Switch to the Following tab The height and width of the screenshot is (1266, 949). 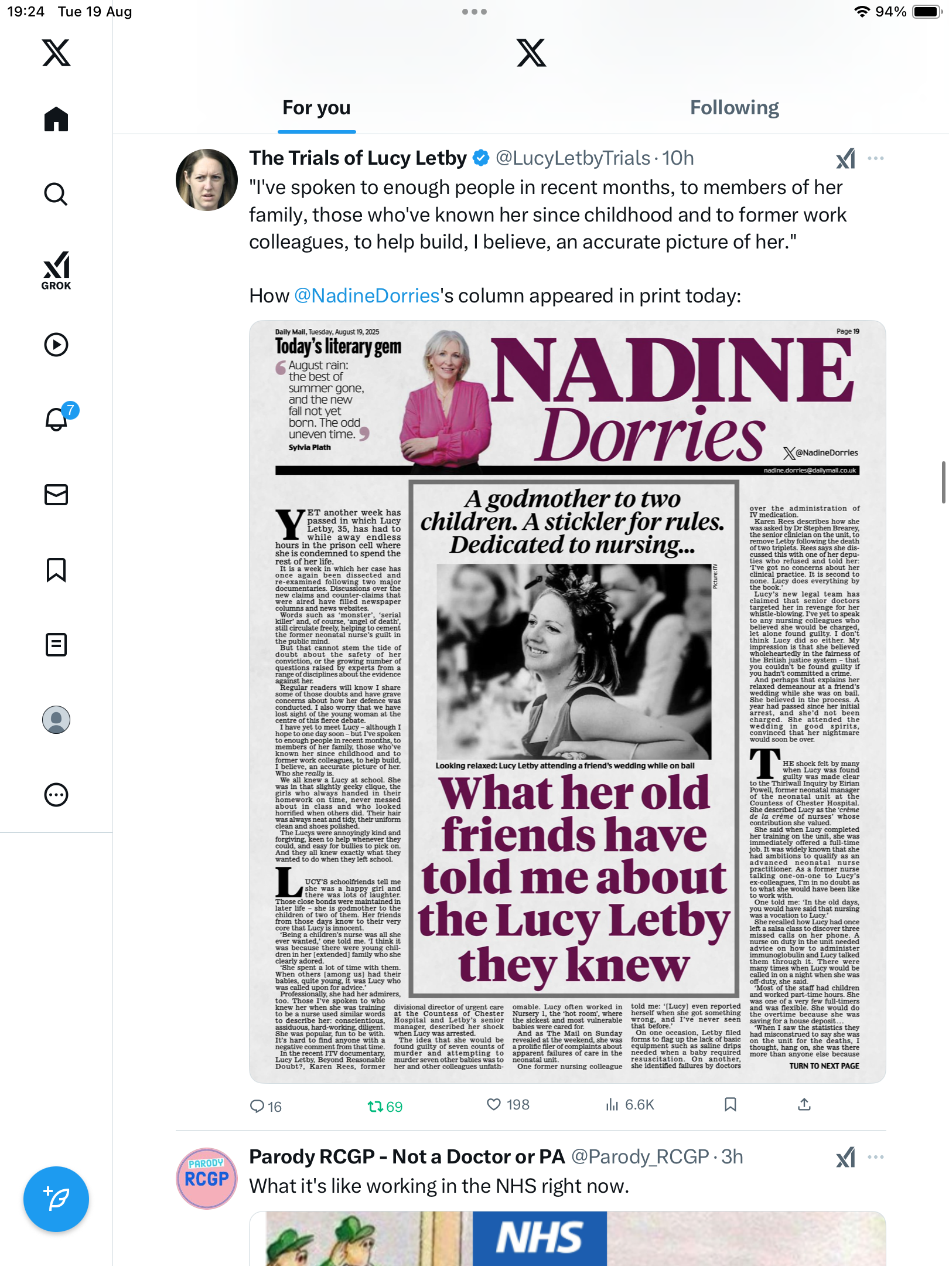734,108
